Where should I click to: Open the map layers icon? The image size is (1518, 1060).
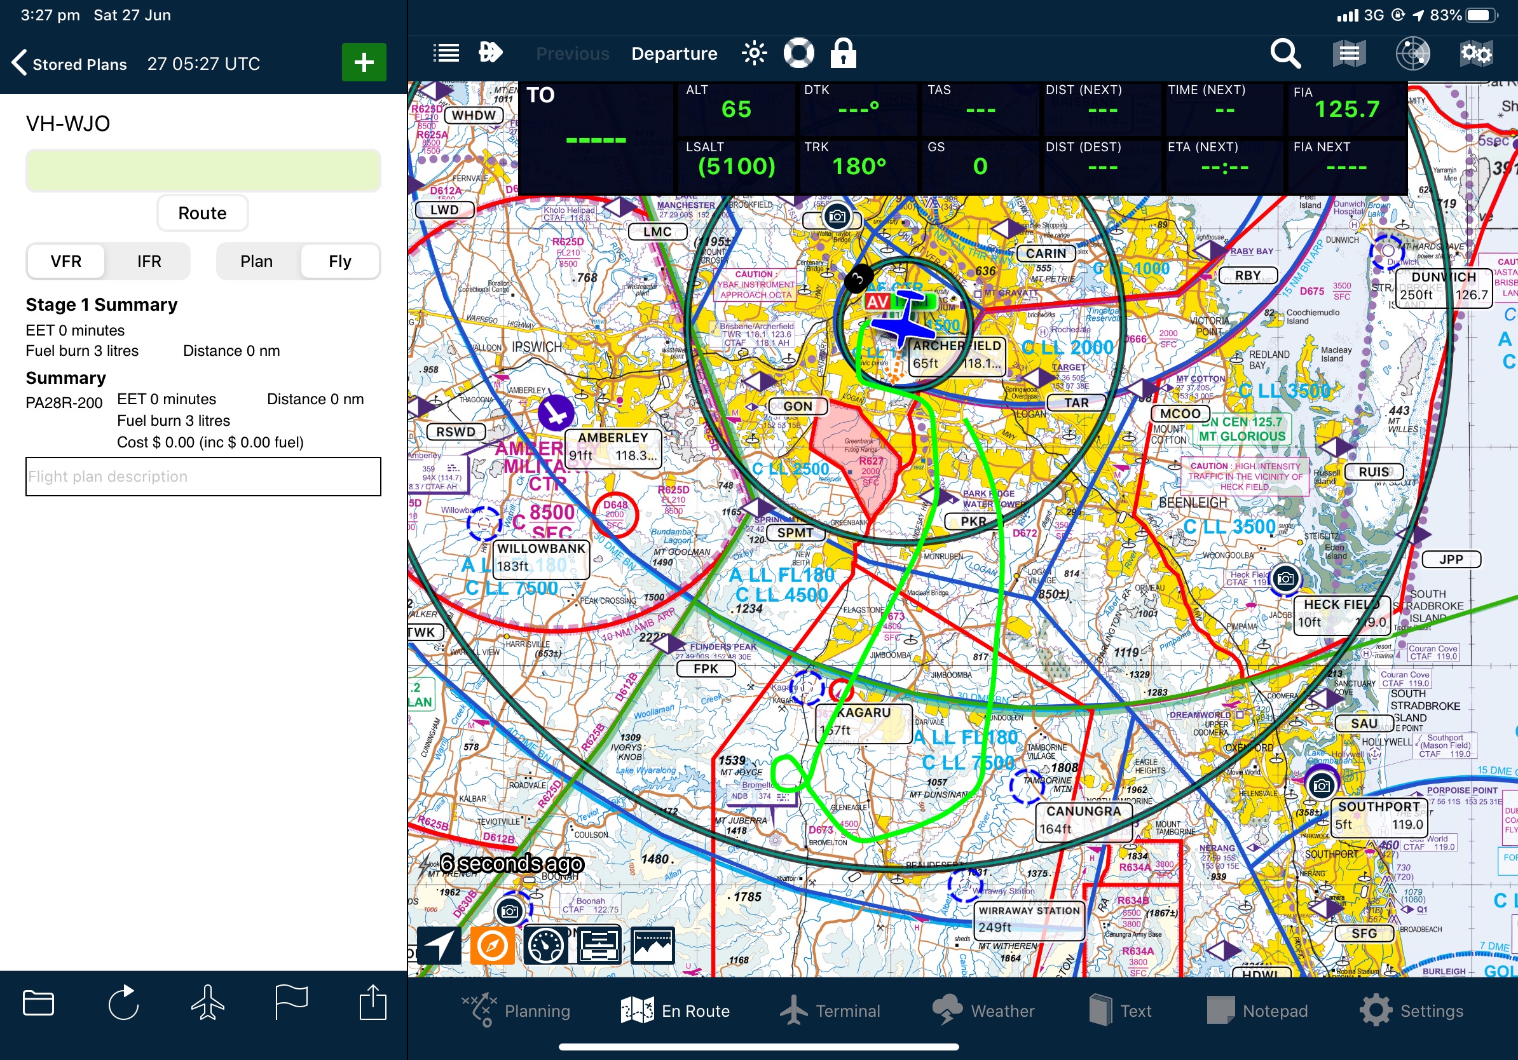(1349, 53)
